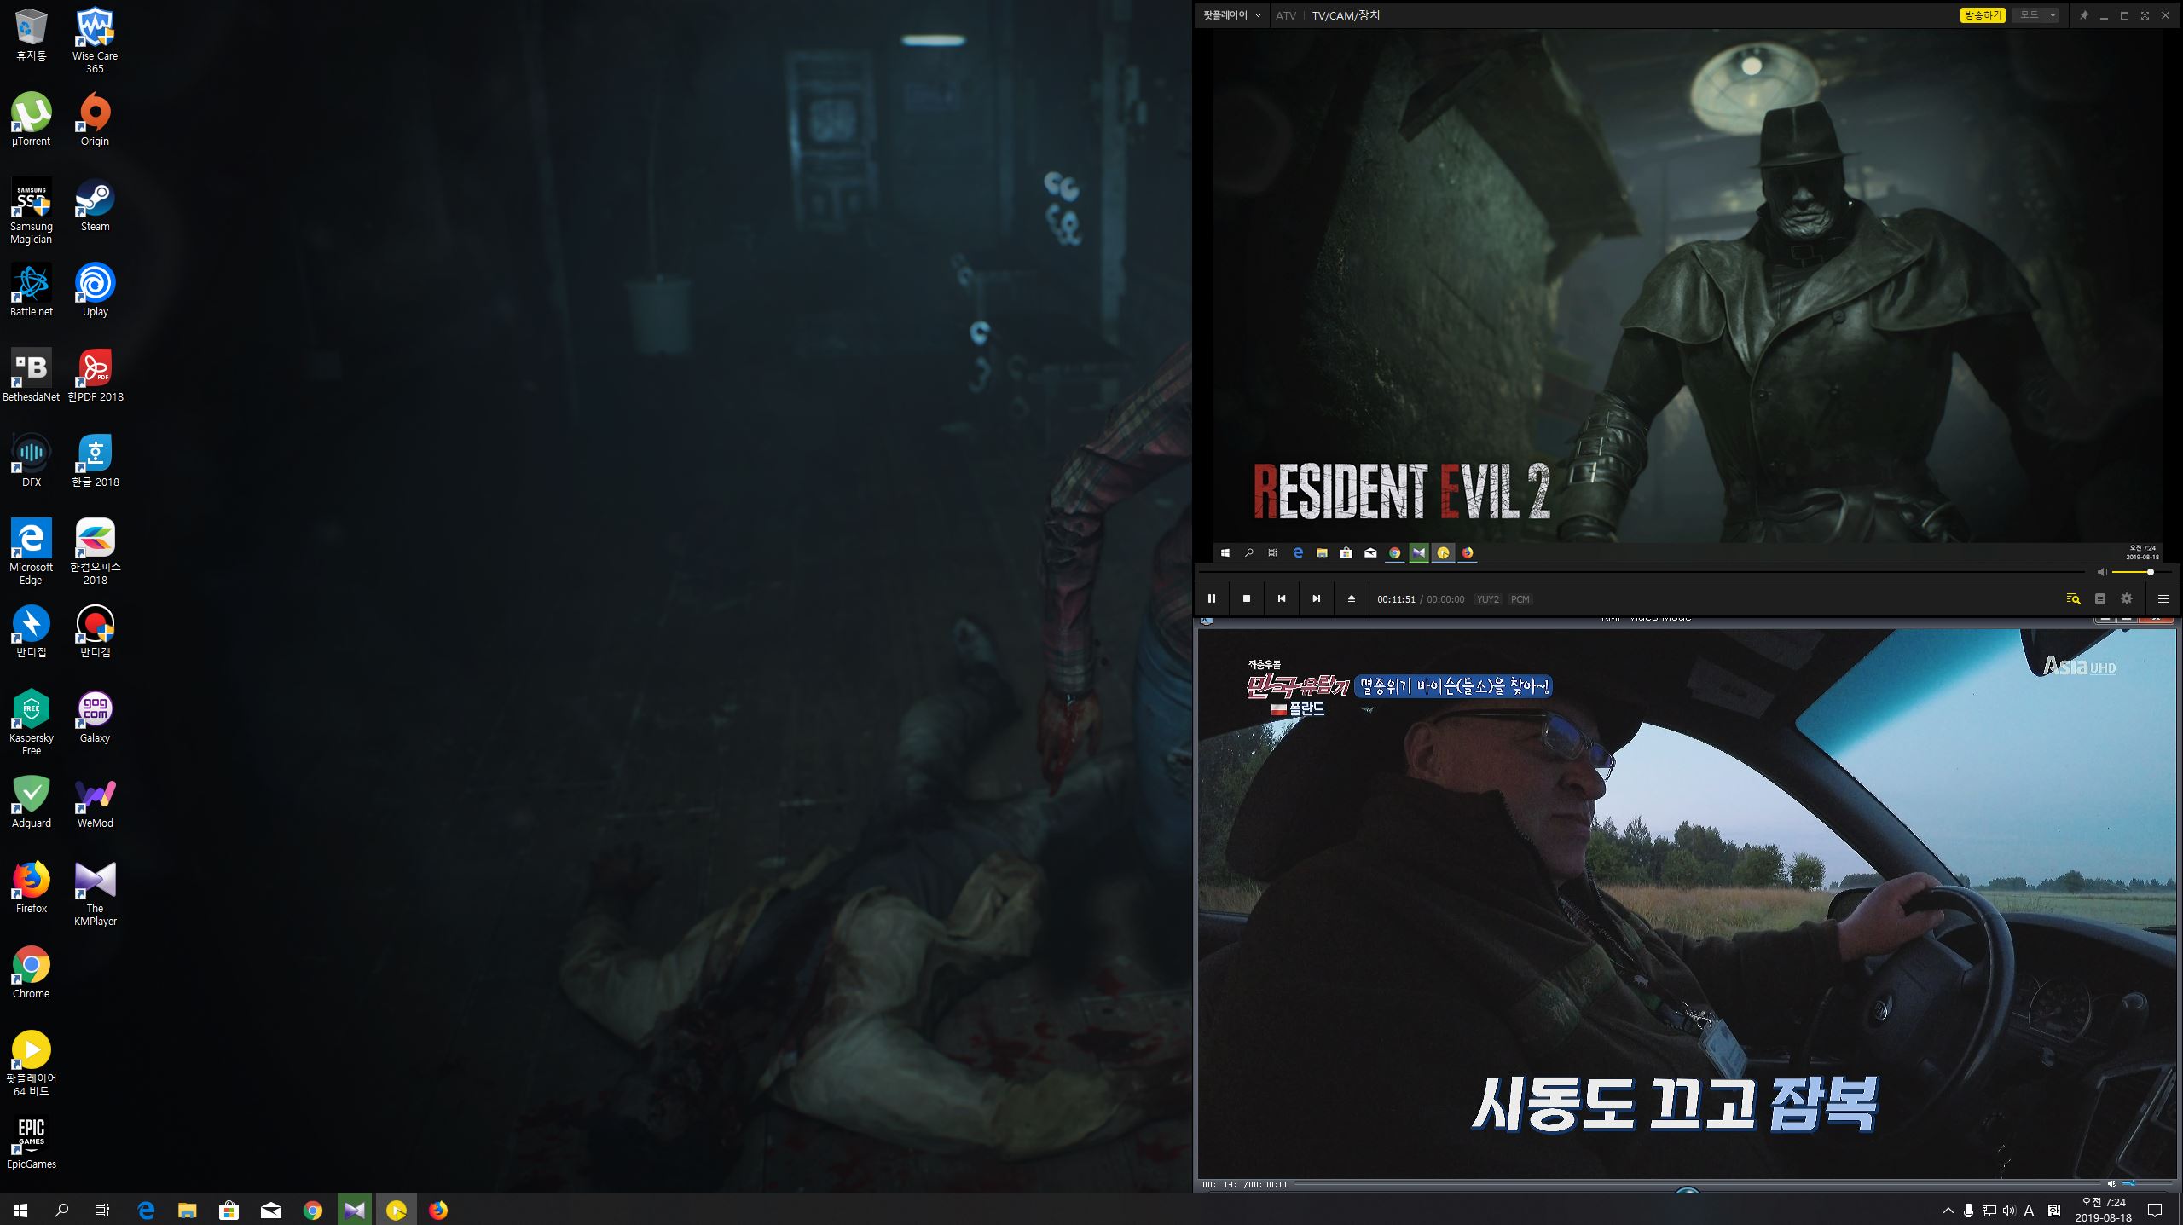Open 한글 2018 desktop icon
The image size is (2183, 1225).
pos(95,460)
